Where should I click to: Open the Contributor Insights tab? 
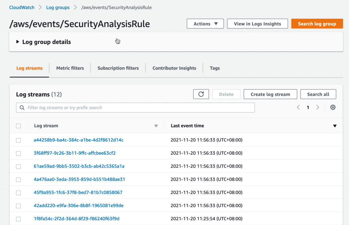click(x=174, y=68)
